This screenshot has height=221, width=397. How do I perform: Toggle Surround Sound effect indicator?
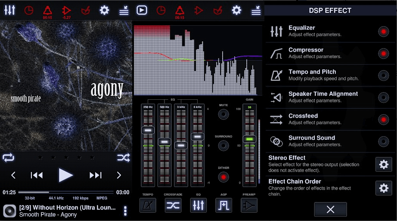383,141
